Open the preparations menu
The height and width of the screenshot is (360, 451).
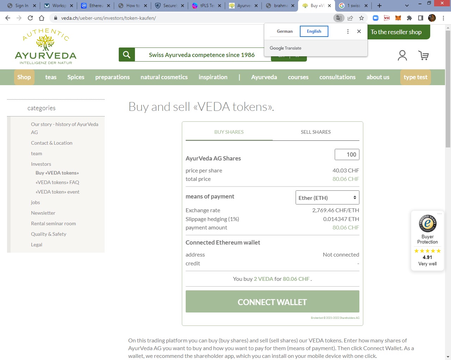tap(112, 77)
